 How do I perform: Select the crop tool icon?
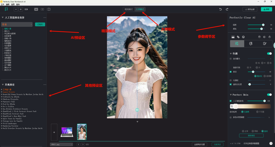point(238,37)
